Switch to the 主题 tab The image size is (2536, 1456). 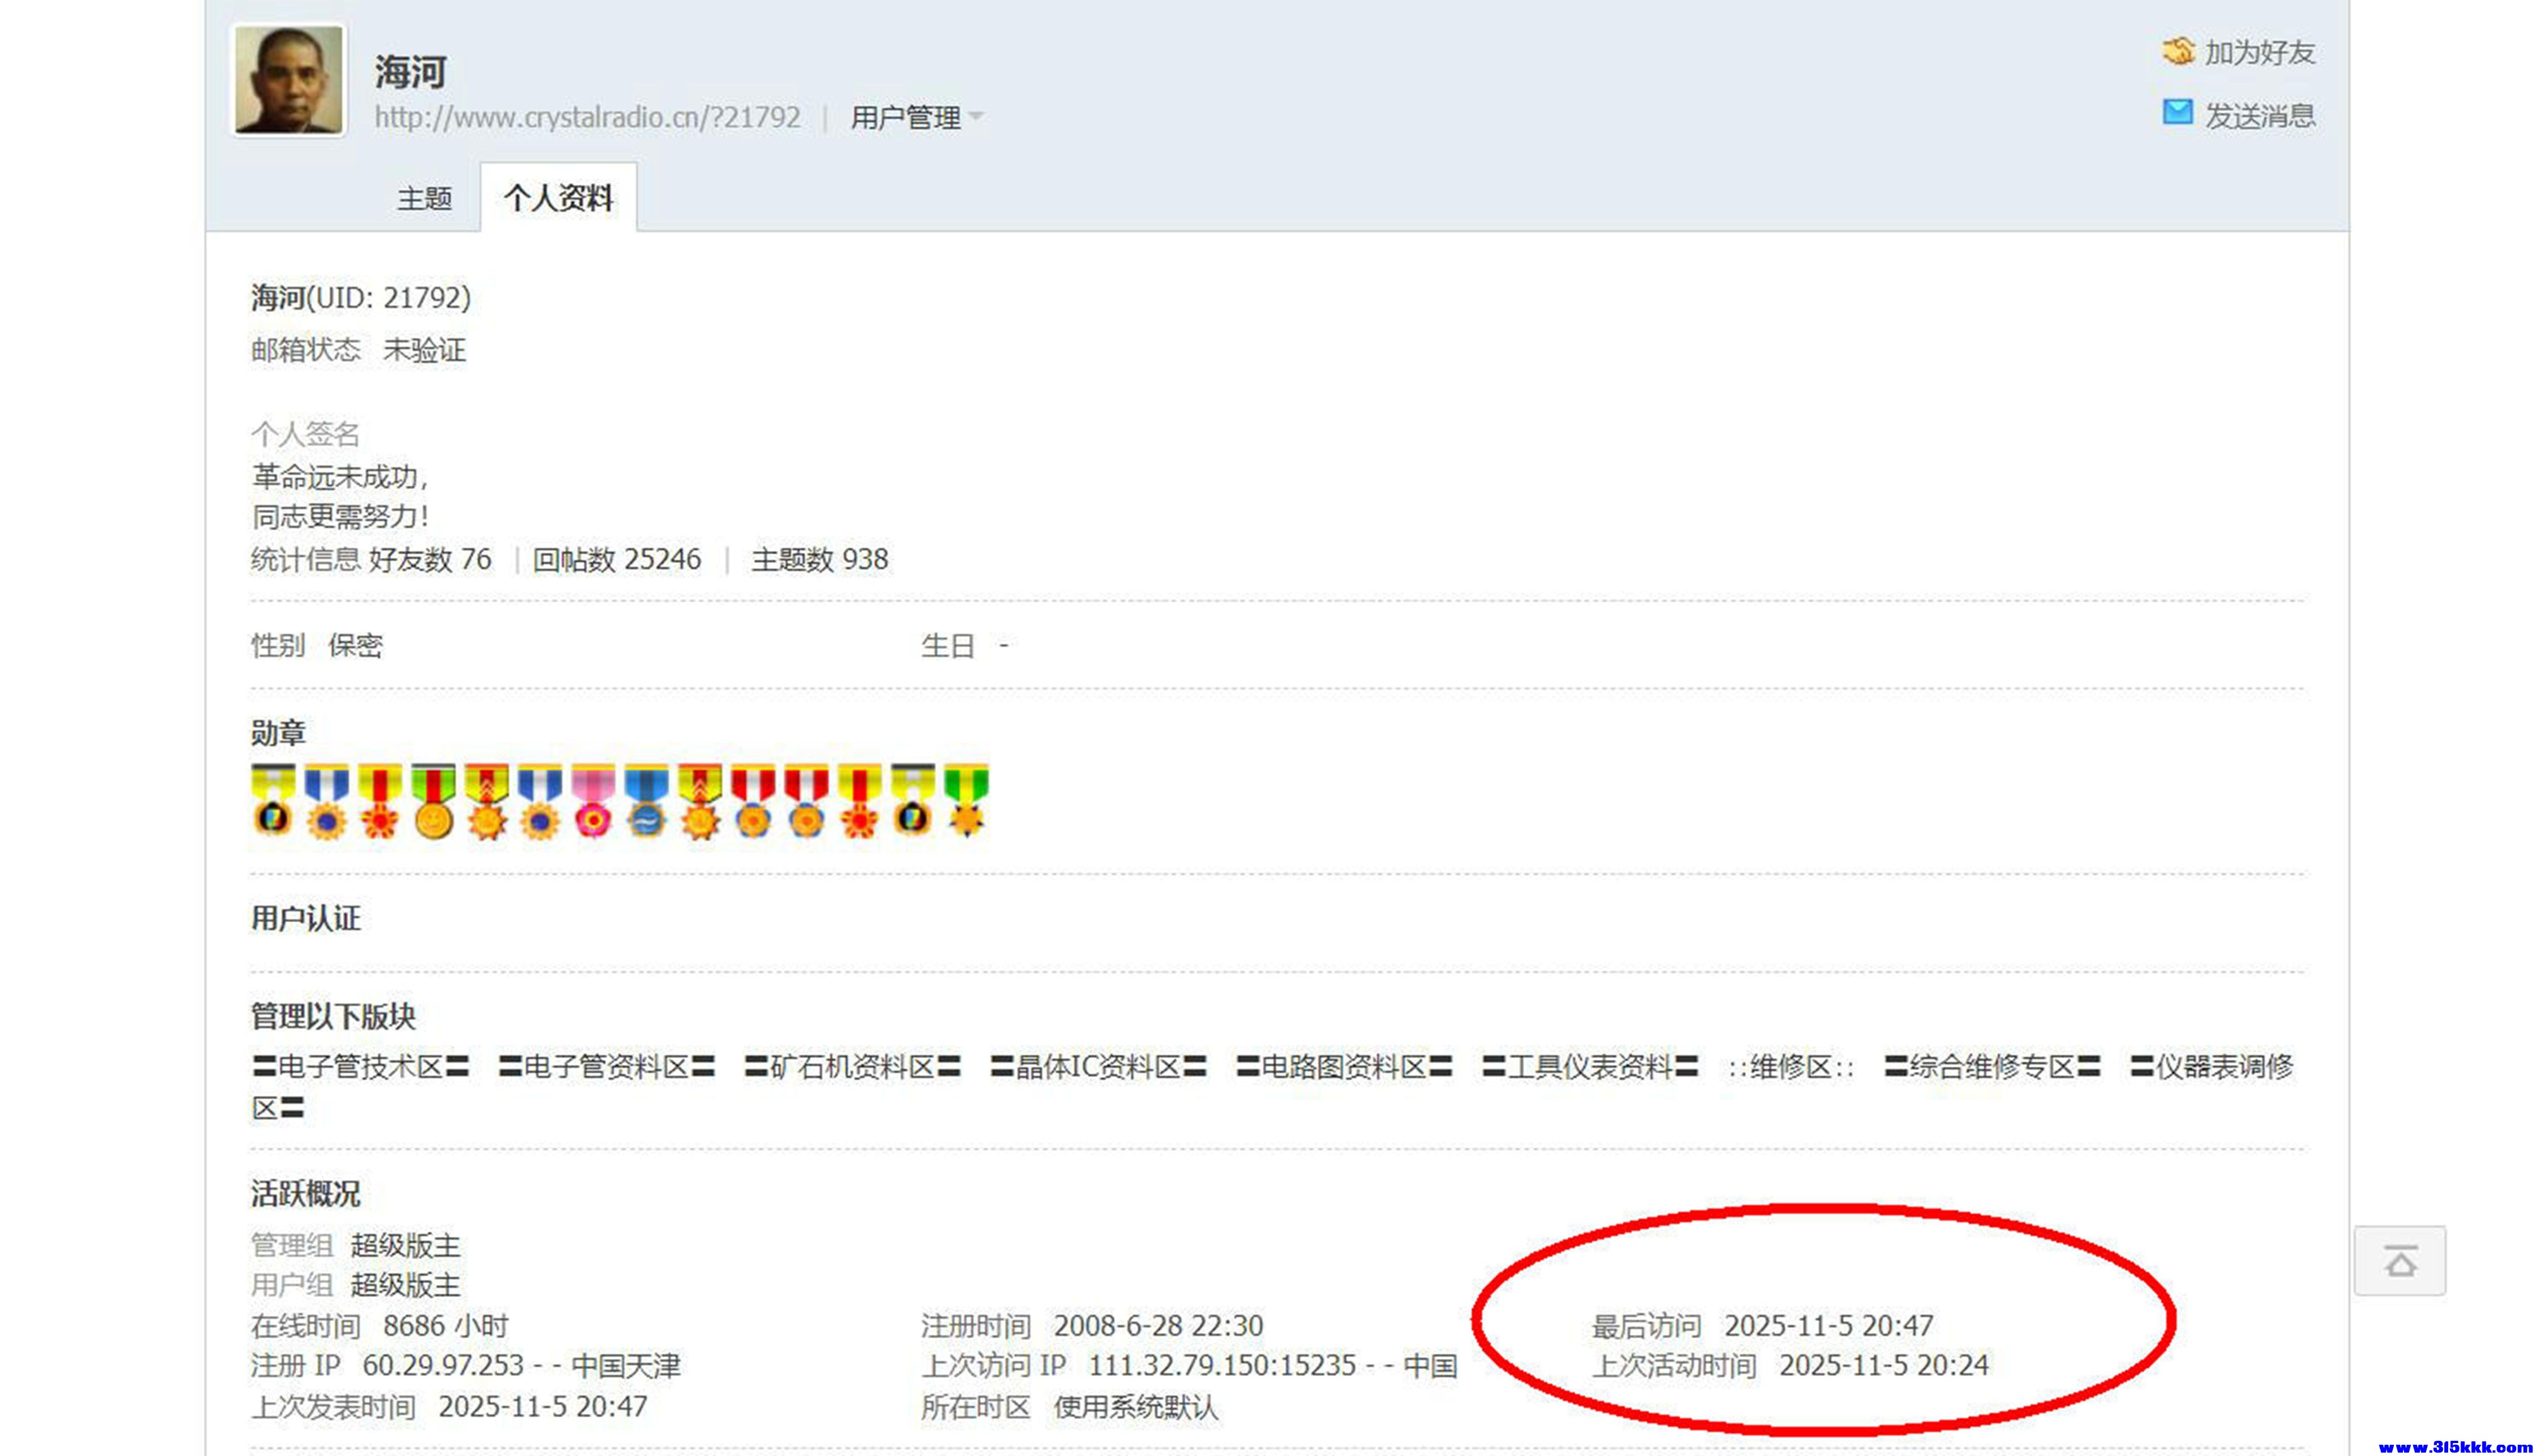click(424, 198)
